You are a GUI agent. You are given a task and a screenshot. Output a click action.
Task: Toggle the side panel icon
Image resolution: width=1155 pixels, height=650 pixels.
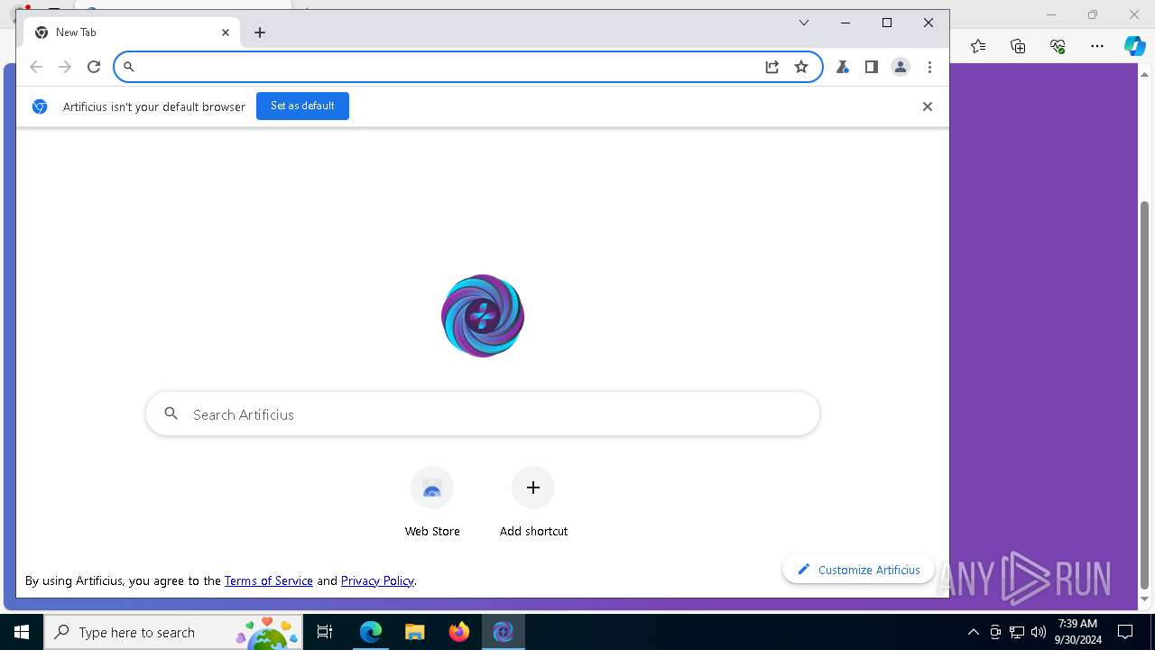click(872, 67)
